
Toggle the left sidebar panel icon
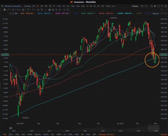click(x=3, y=6)
